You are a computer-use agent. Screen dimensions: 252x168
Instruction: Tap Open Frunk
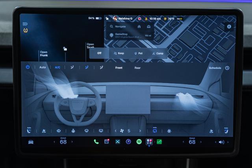pyautogui.click(x=44, y=54)
